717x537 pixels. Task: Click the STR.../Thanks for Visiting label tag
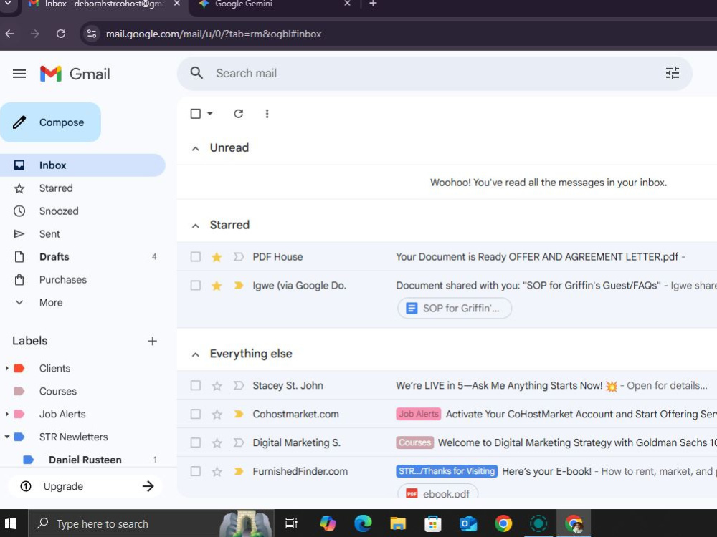click(x=447, y=471)
